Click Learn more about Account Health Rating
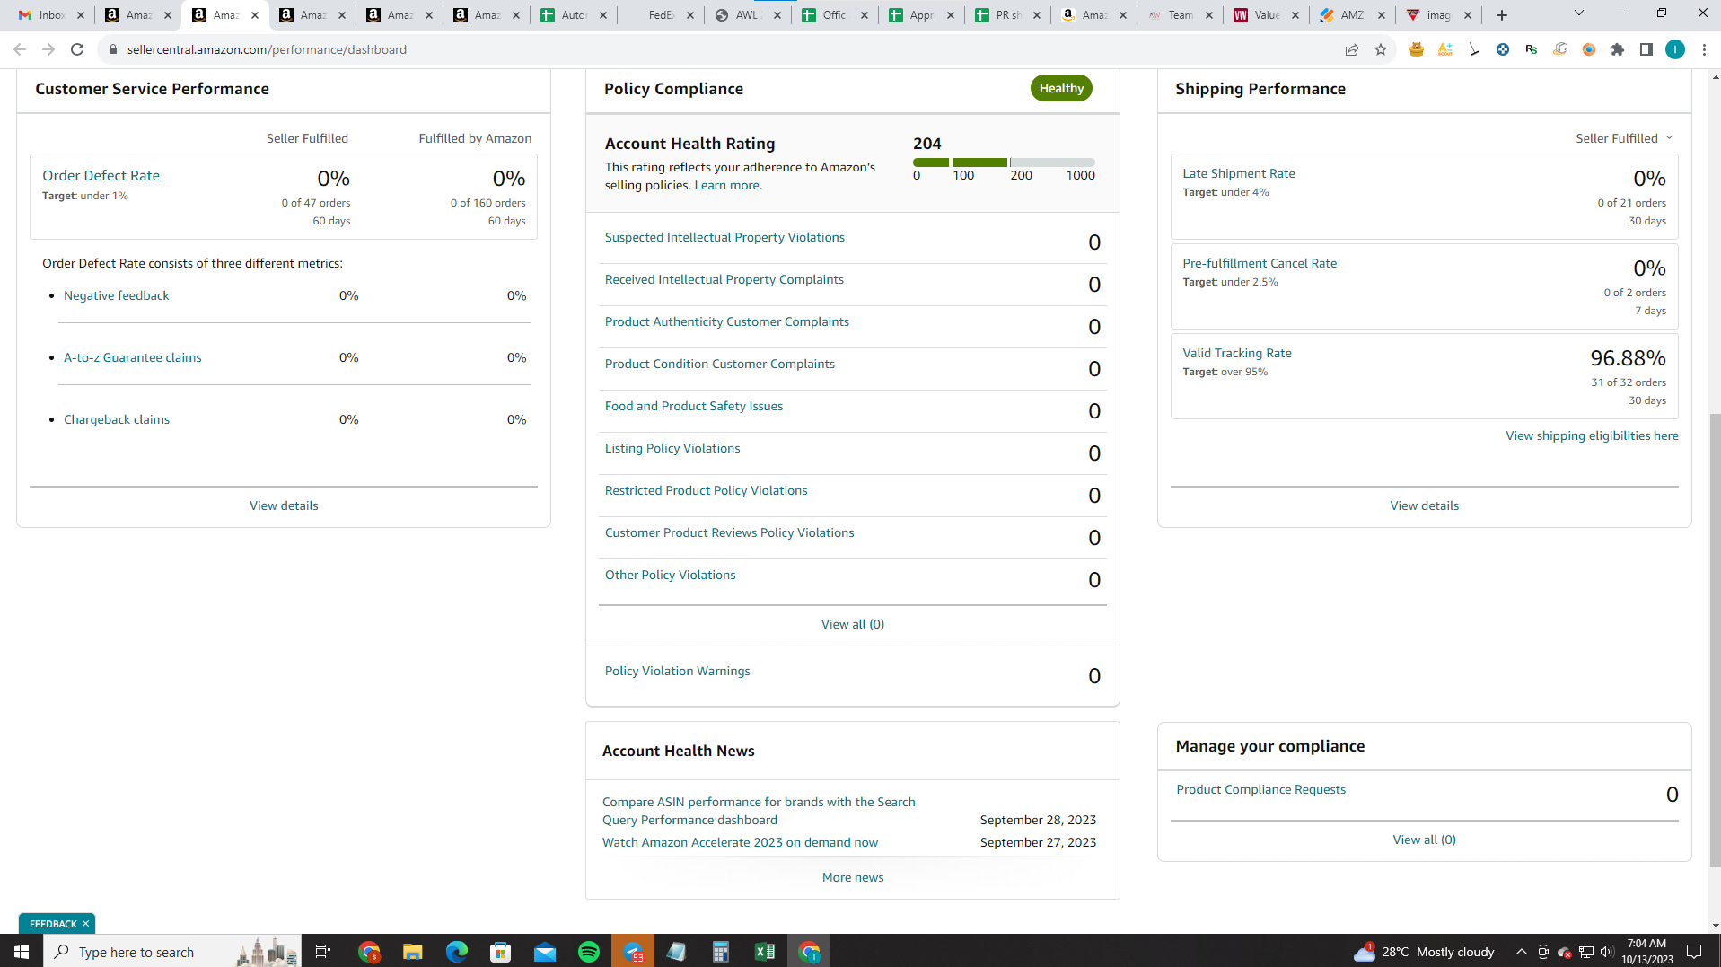Image resolution: width=1721 pixels, height=967 pixels. tap(727, 185)
